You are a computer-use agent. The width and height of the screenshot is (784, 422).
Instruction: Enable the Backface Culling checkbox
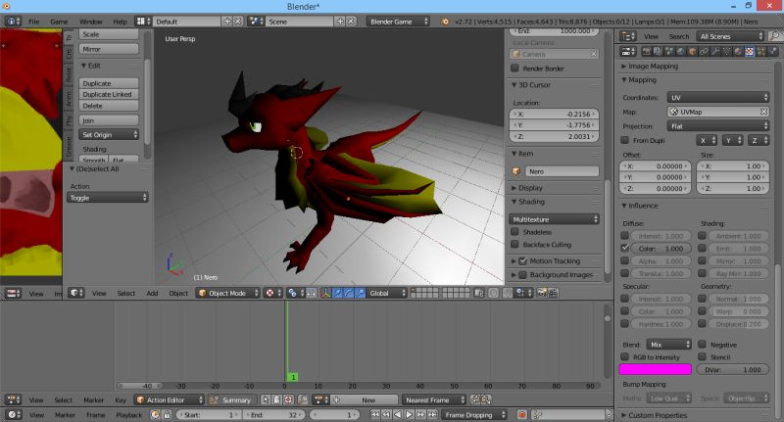(x=514, y=244)
